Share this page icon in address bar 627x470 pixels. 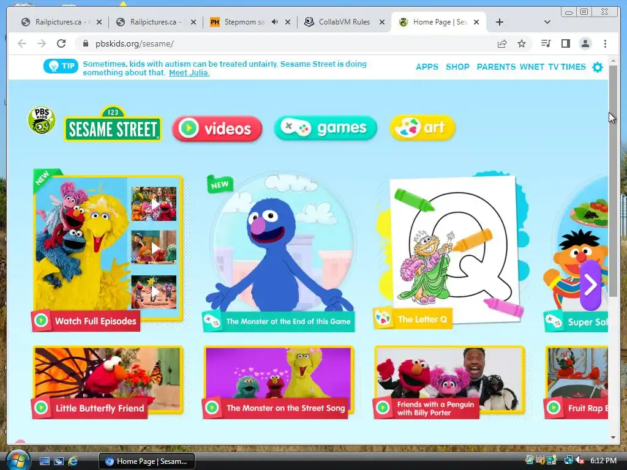(502, 43)
